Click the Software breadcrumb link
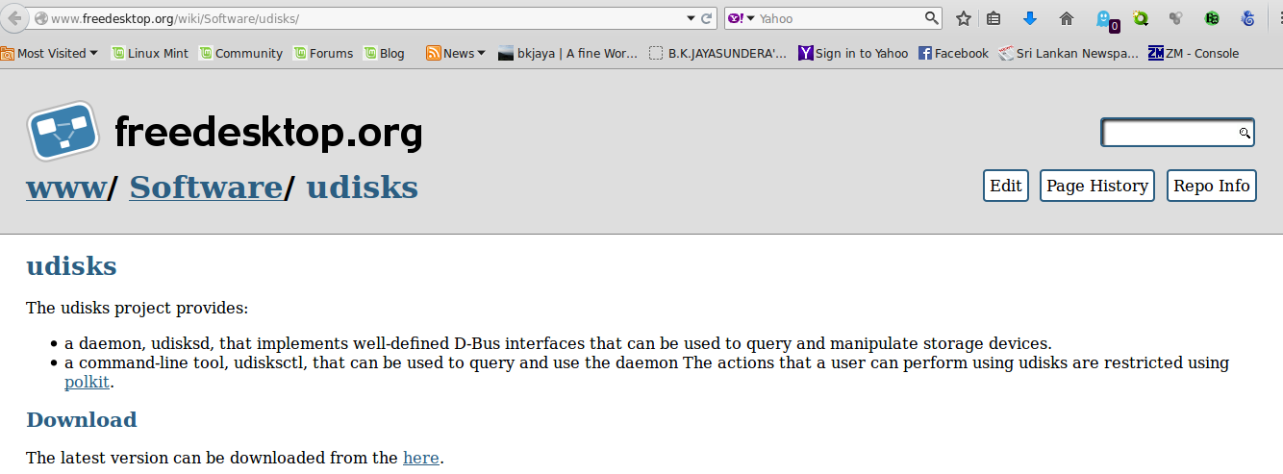 206,187
